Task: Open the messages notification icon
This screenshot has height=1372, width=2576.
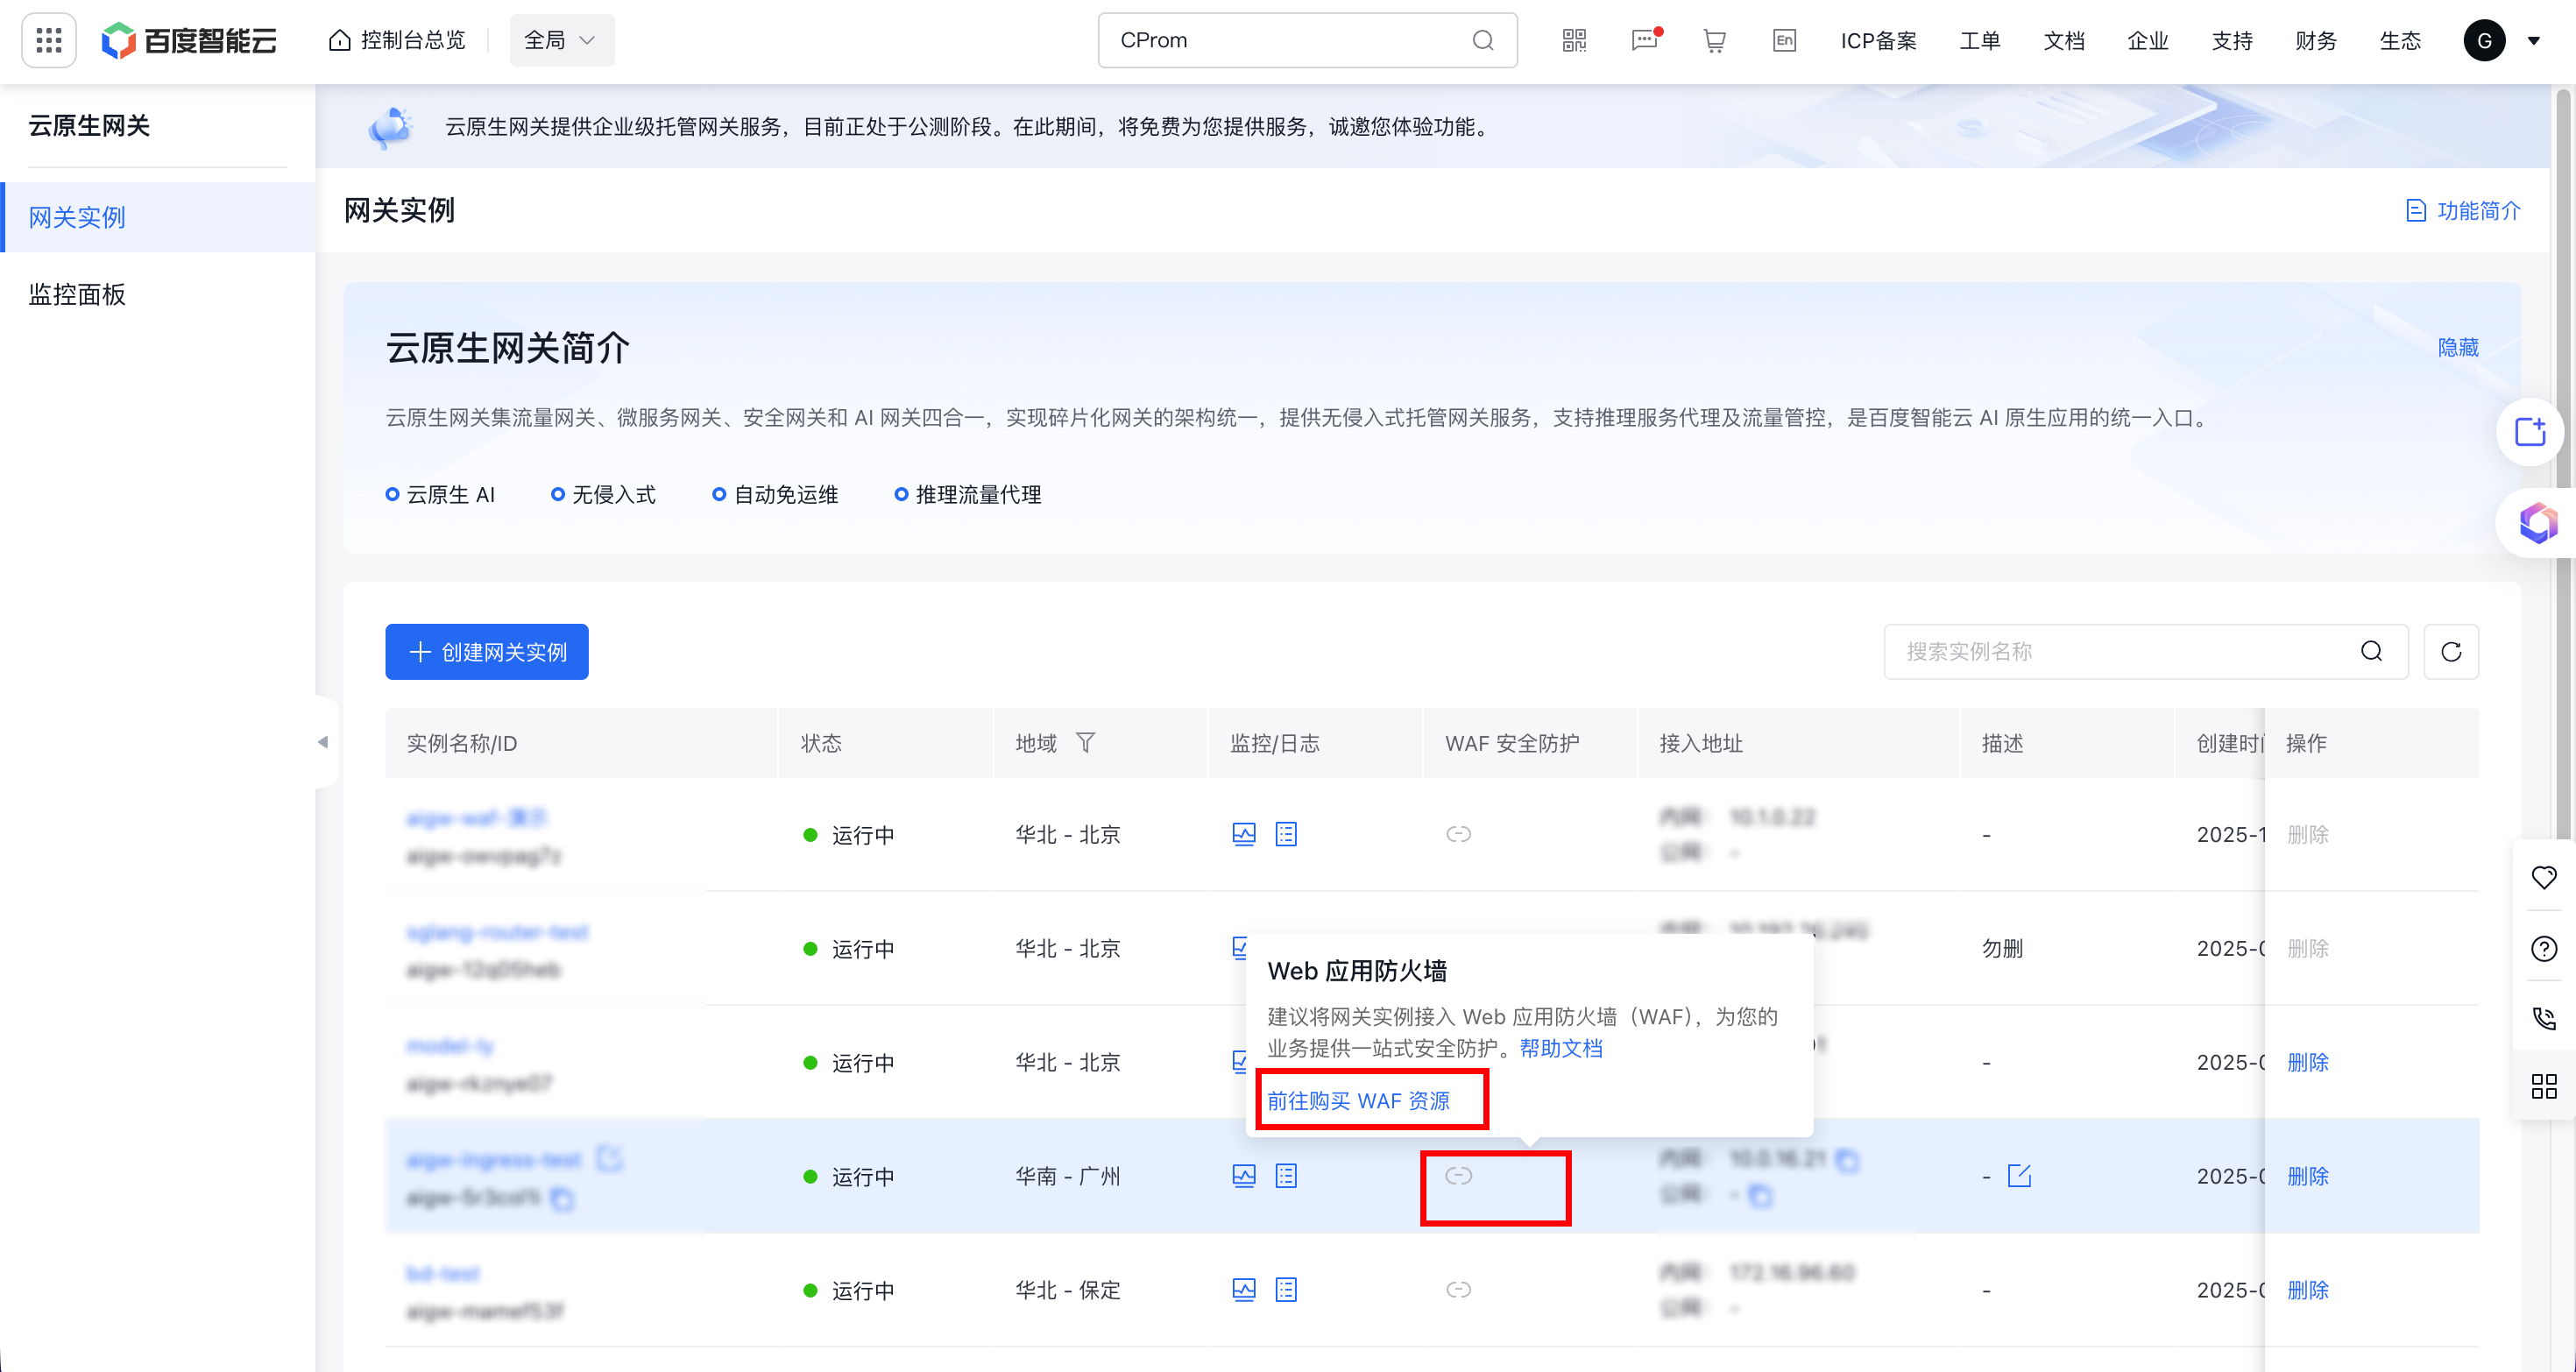Action: (1644, 41)
